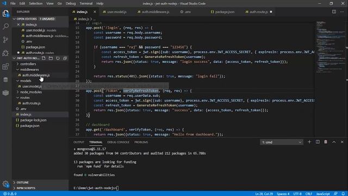Show the Output panel tab

[79, 142]
